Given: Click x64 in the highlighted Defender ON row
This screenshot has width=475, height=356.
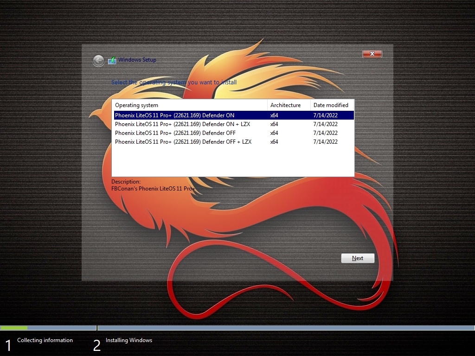Looking at the screenshot, I should tap(274, 115).
